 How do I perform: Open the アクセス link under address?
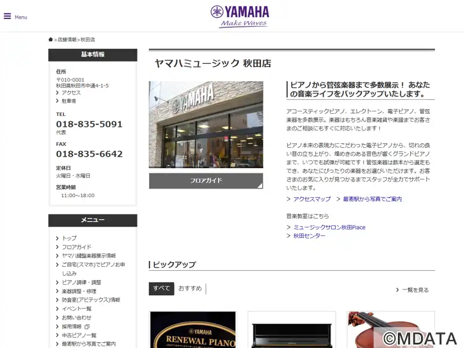point(71,93)
